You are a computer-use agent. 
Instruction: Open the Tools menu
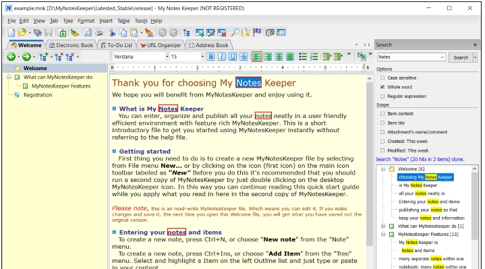click(x=141, y=21)
